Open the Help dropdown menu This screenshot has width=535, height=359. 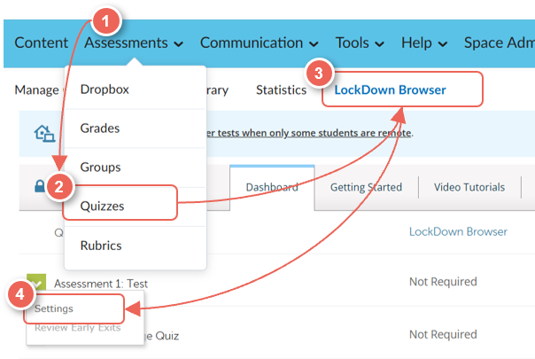pyautogui.click(x=424, y=43)
